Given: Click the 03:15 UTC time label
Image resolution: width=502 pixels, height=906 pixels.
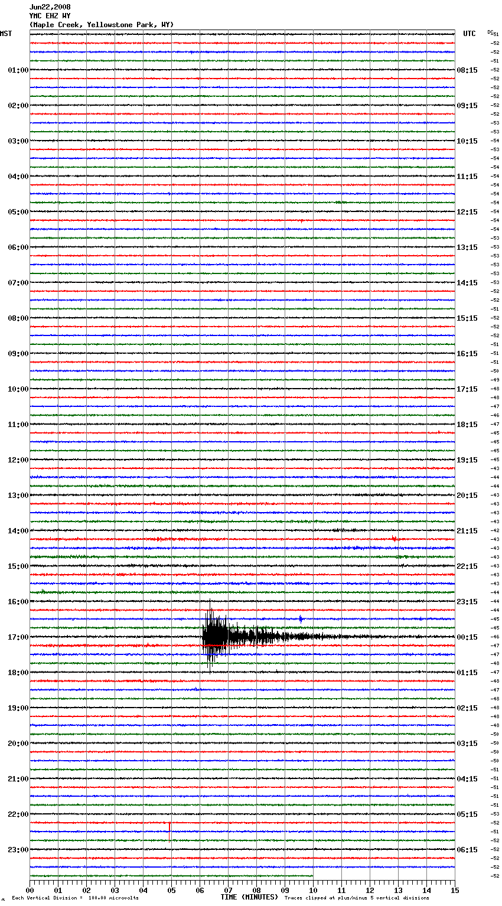Looking at the screenshot, I should (467, 744).
